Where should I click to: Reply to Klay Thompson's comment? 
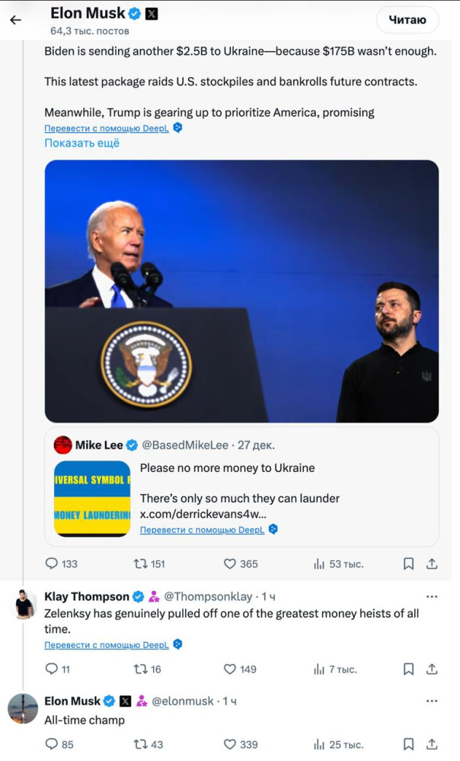coord(52,669)
